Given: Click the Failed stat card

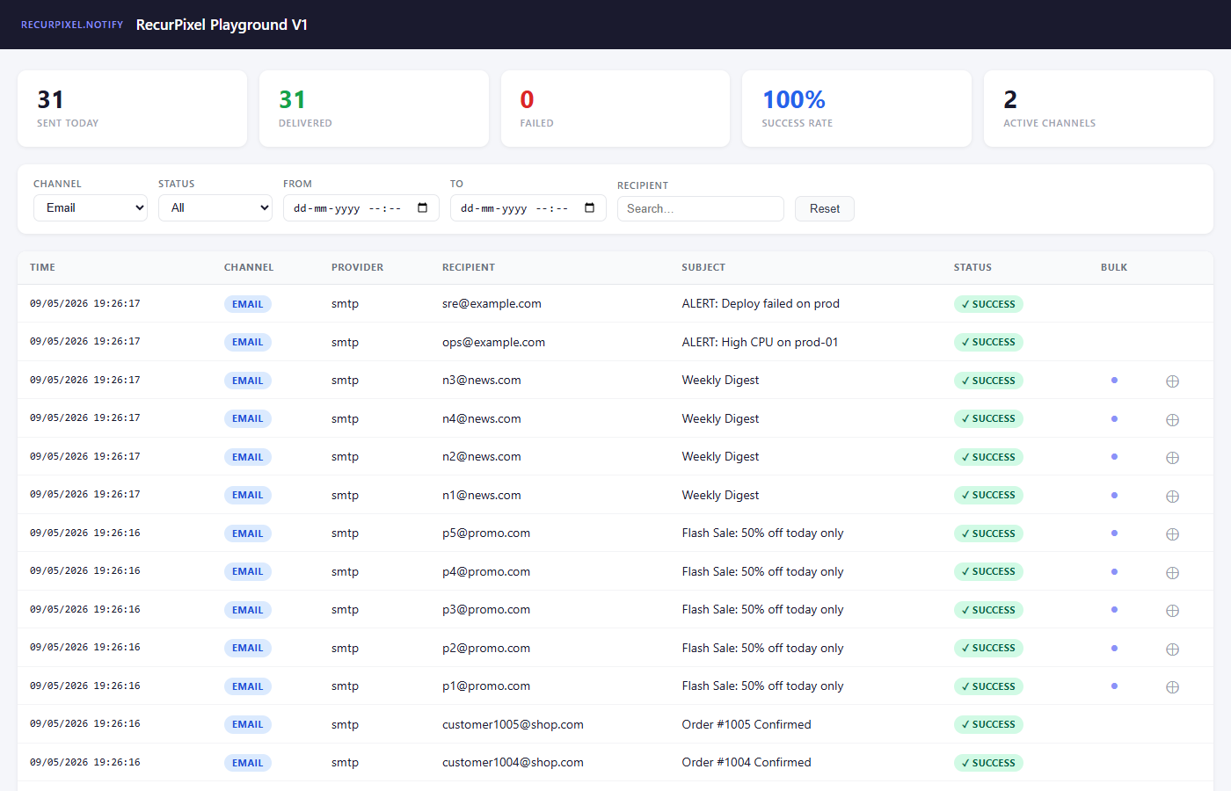Looking at the screenshot, I should [x=615, y=108].
